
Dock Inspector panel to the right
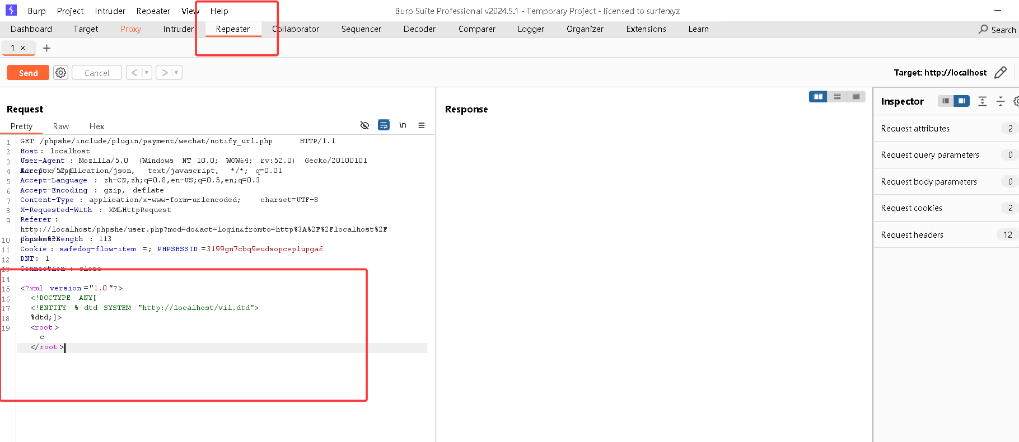point(961,101)
